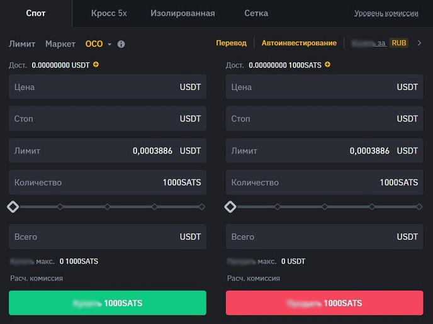Open the Кросс 5x tab

tap(109, 13)
